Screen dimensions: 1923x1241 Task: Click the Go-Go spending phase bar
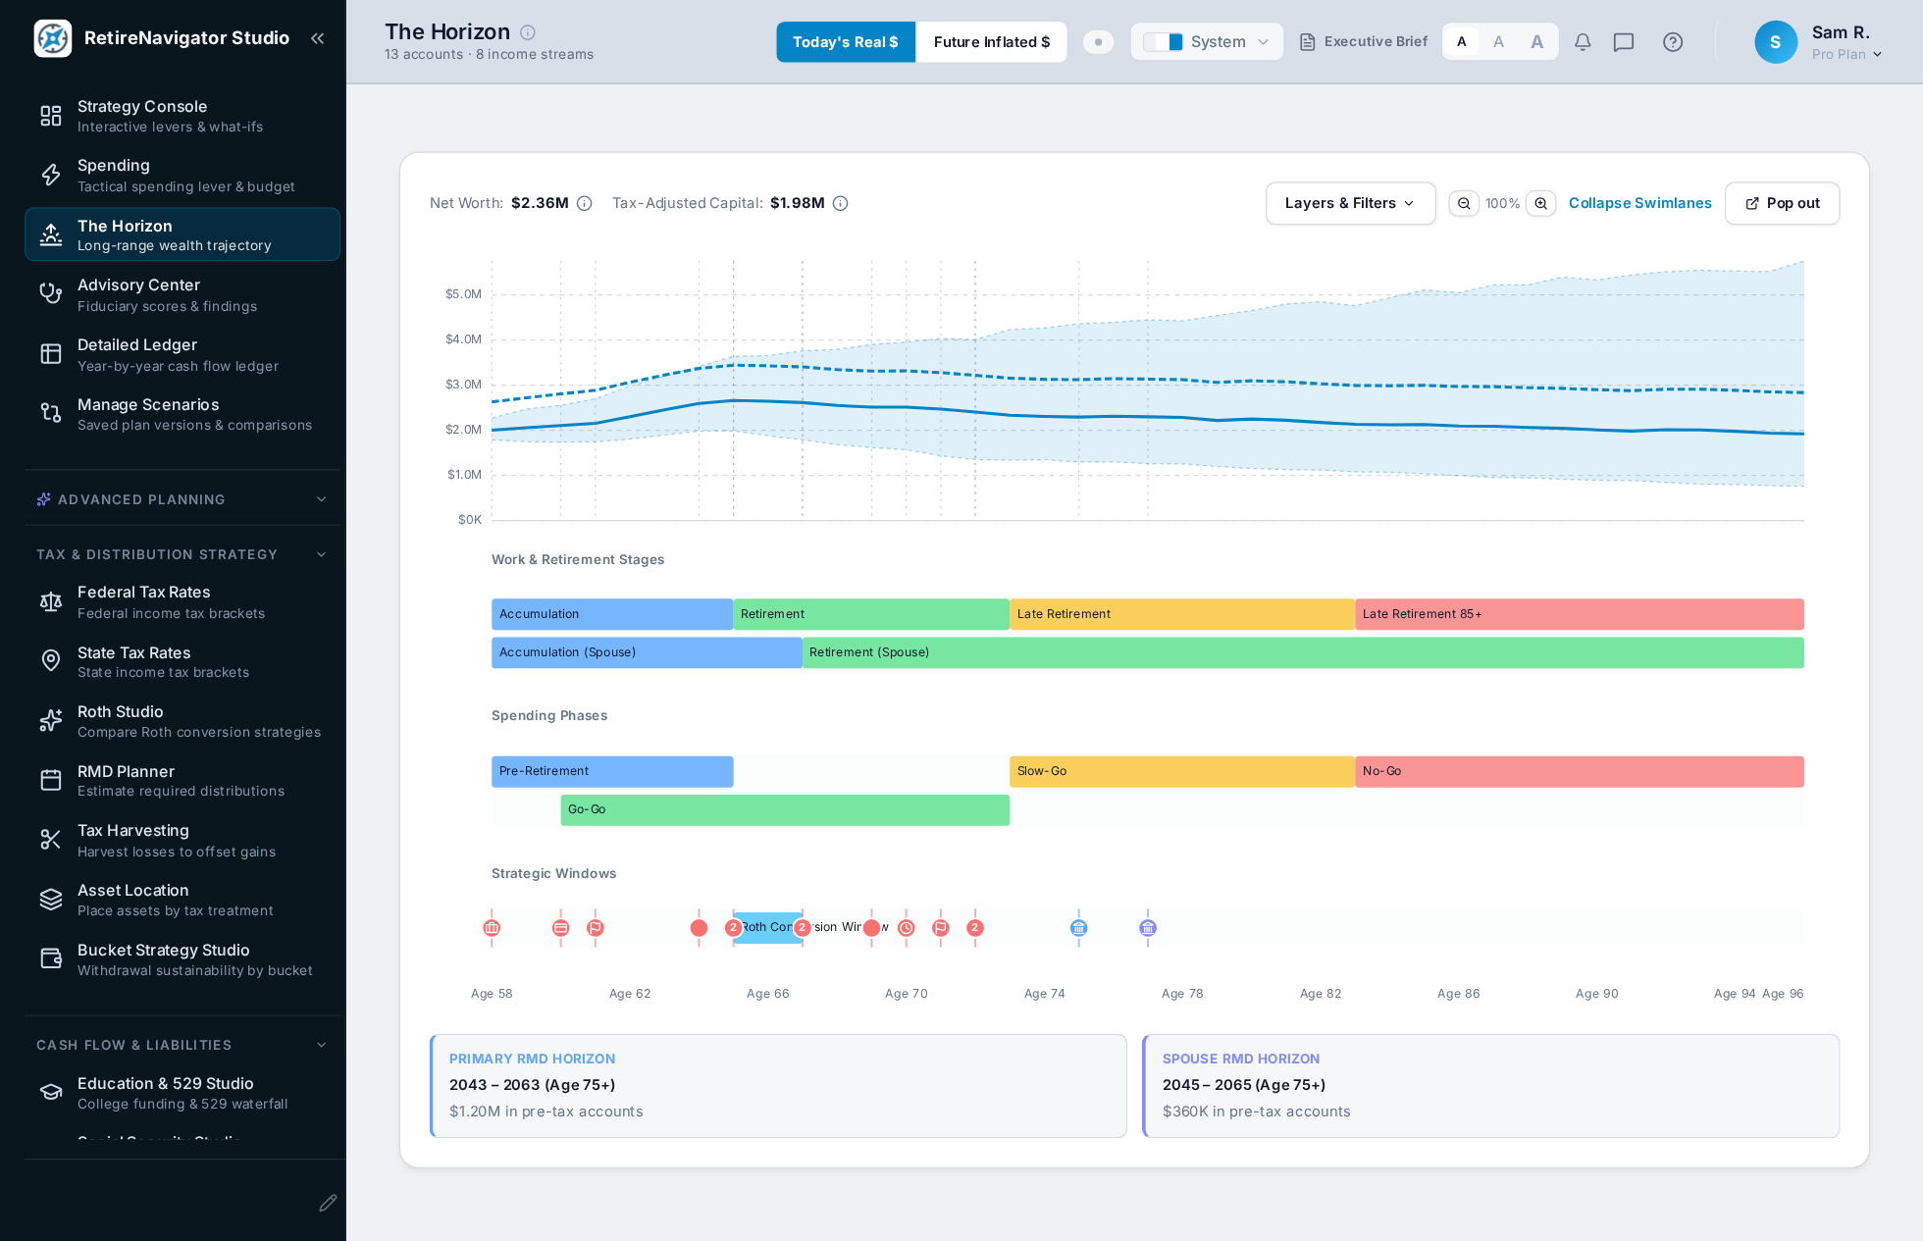point(785,809)
